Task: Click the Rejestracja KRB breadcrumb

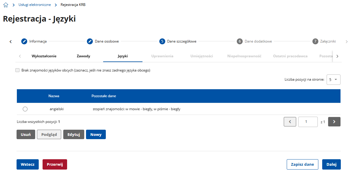Action: click(73, 5)
